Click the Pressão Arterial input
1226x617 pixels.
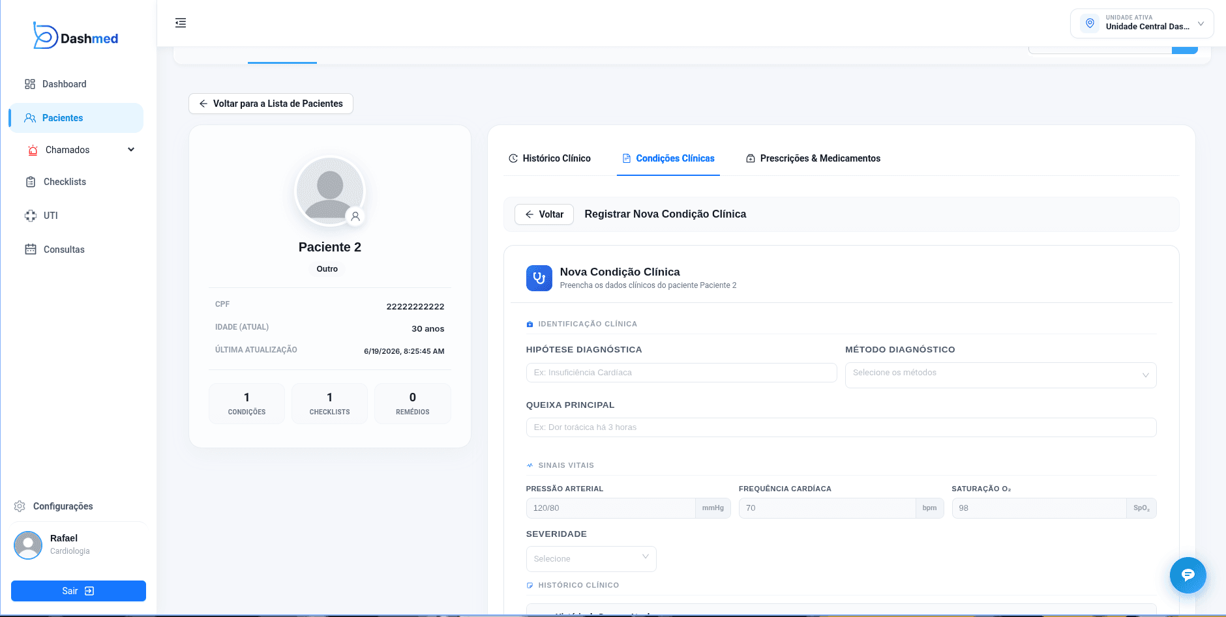(610, 508)
